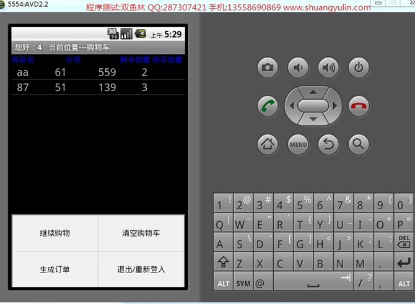Tap the 生成订单 button
Viewport: 415px width, 304px height.
[55, 269]
